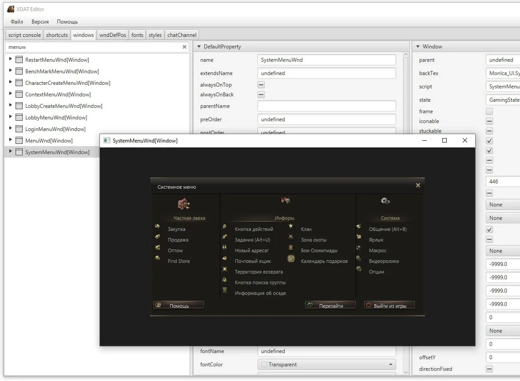The image size is (520, 381).
Task: Select LoginMenuWnd[Window] in the tree
Action: pos(56,129)
